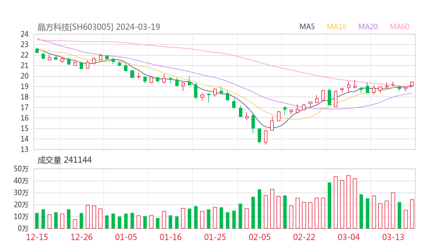The image size is (421, 250).
Task: Click the 01-05 date axis label
Action: [126, 237]
